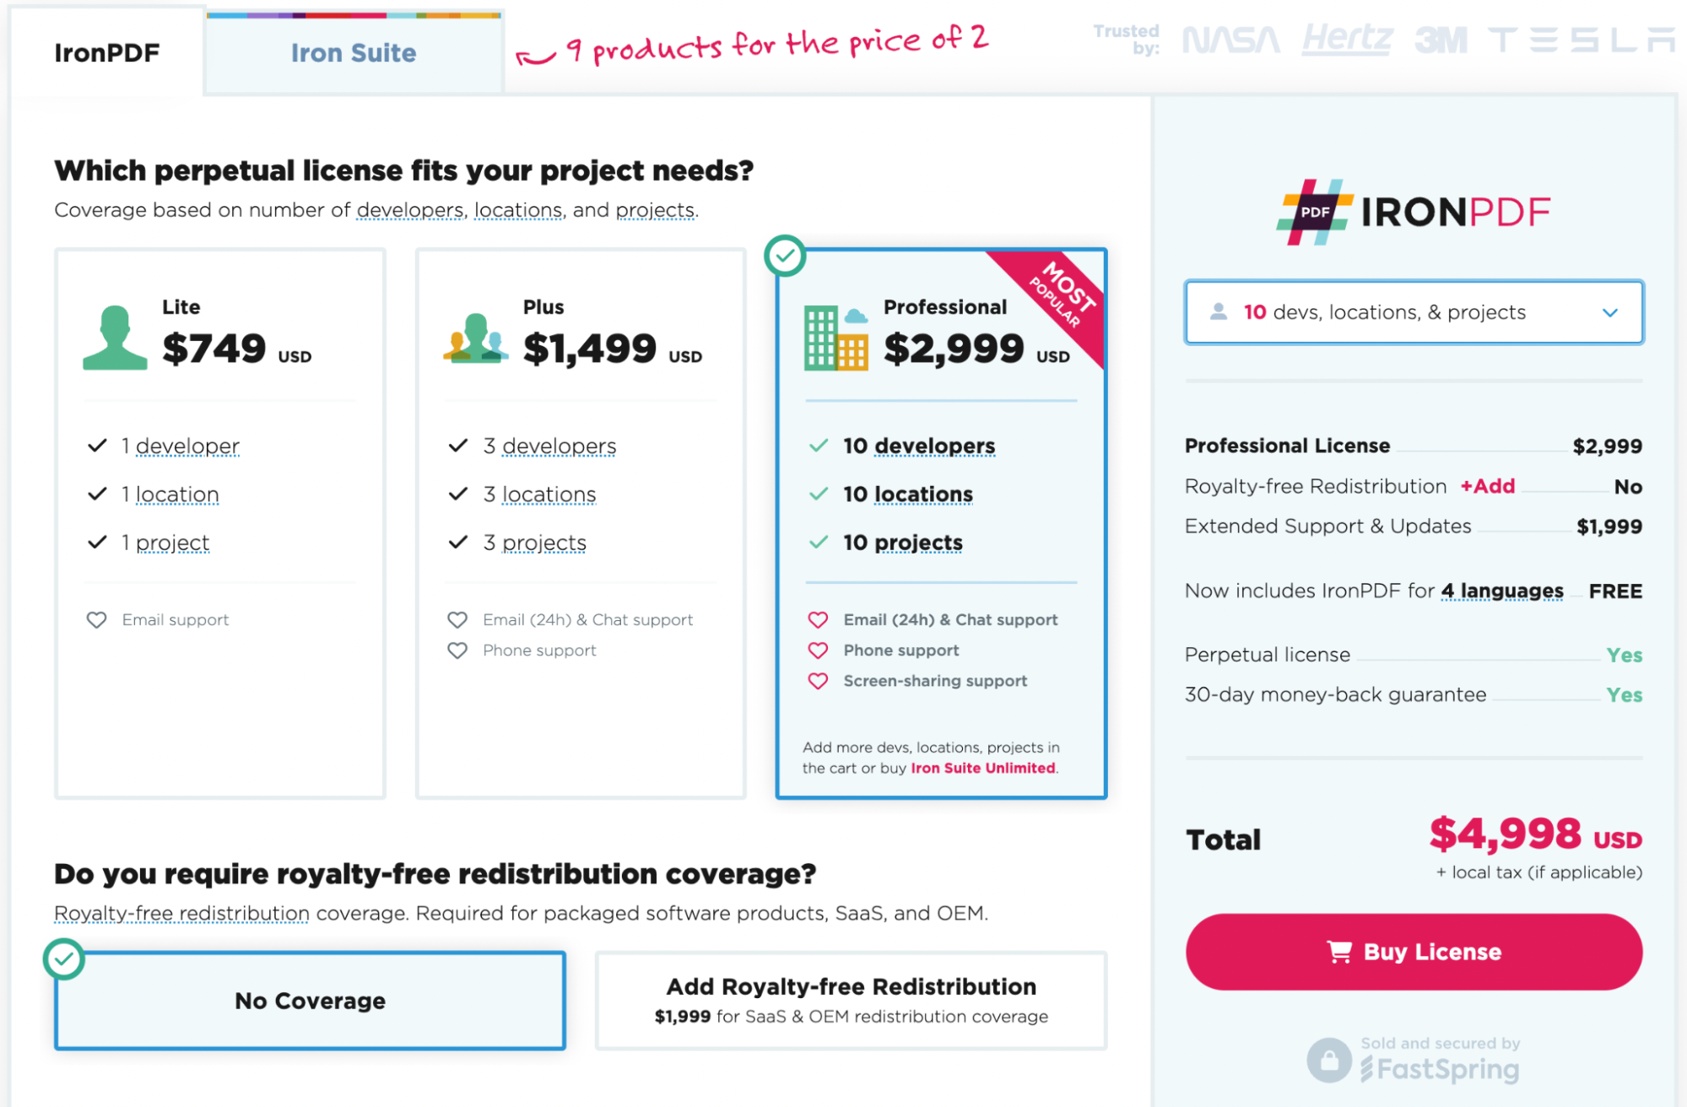Toggle the Professional plan selected checkmark
Screen dimensions: 1687x1107
point(783,261)
